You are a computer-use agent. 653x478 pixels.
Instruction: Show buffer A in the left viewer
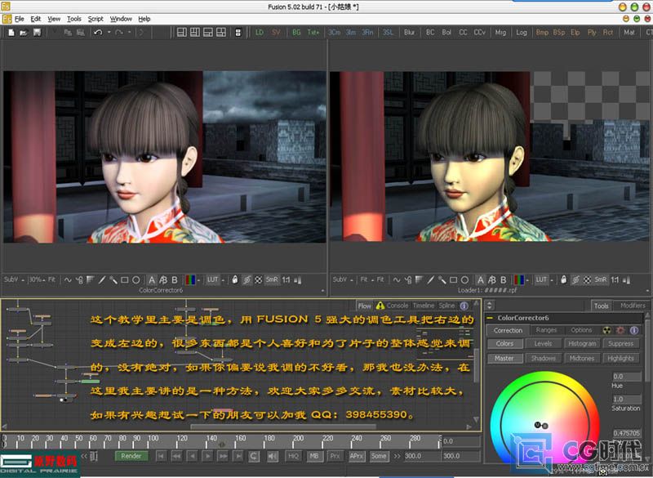[x=152, y=280]
